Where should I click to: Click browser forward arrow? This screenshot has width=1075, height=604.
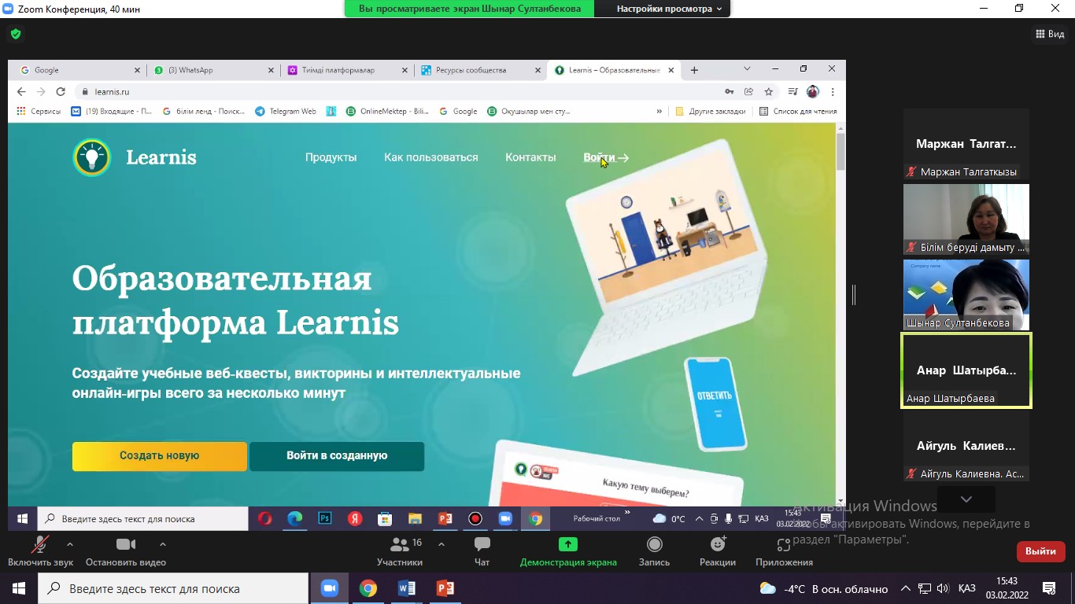point(42,92)
